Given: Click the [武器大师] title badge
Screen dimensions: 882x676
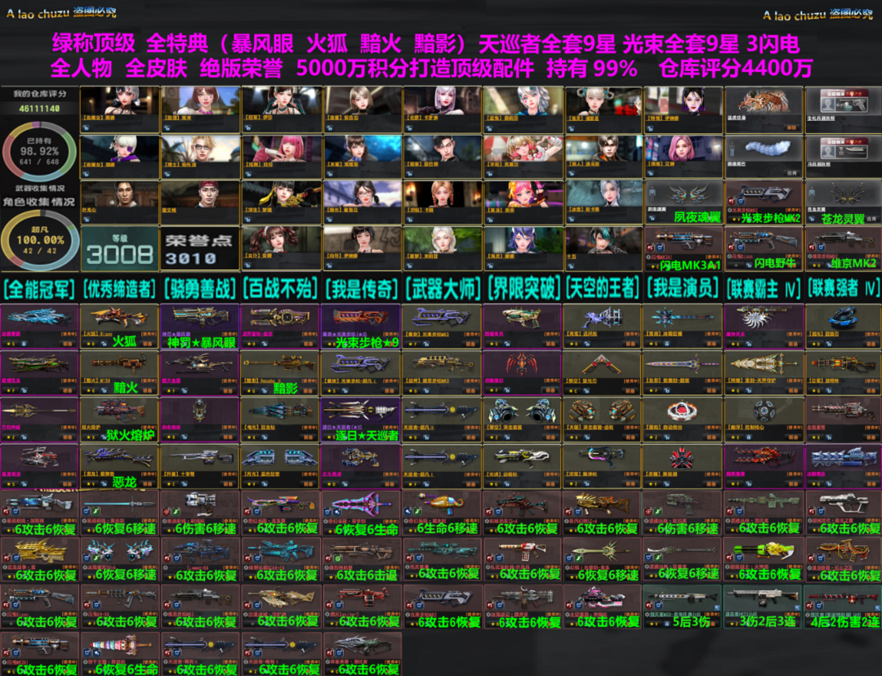Looking at the screenshot, I should 442,288.
